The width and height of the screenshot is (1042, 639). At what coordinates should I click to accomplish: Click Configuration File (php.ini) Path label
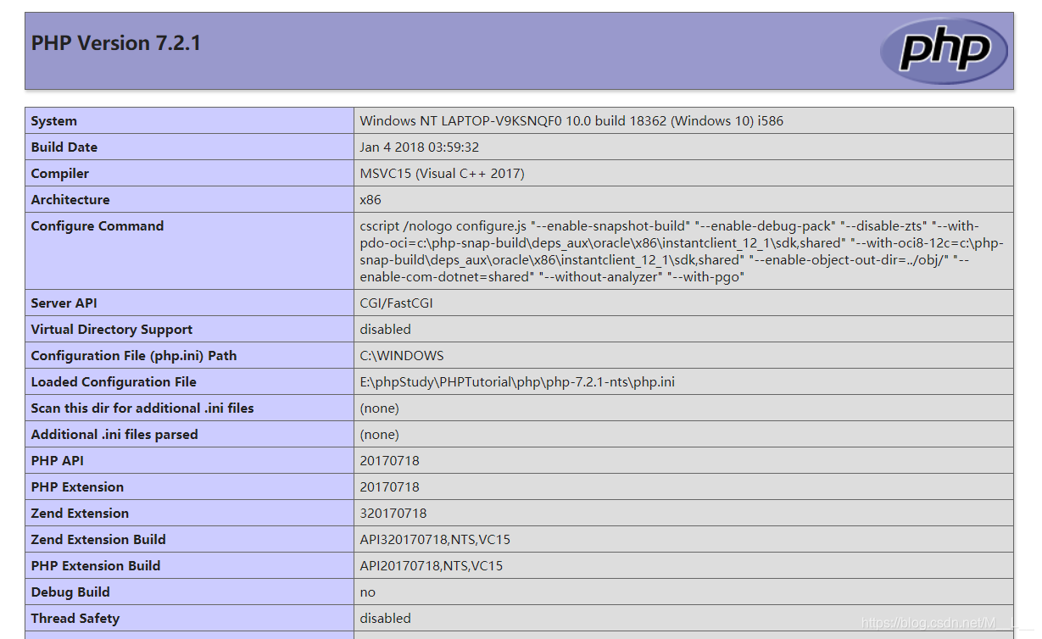coord(134,356)
